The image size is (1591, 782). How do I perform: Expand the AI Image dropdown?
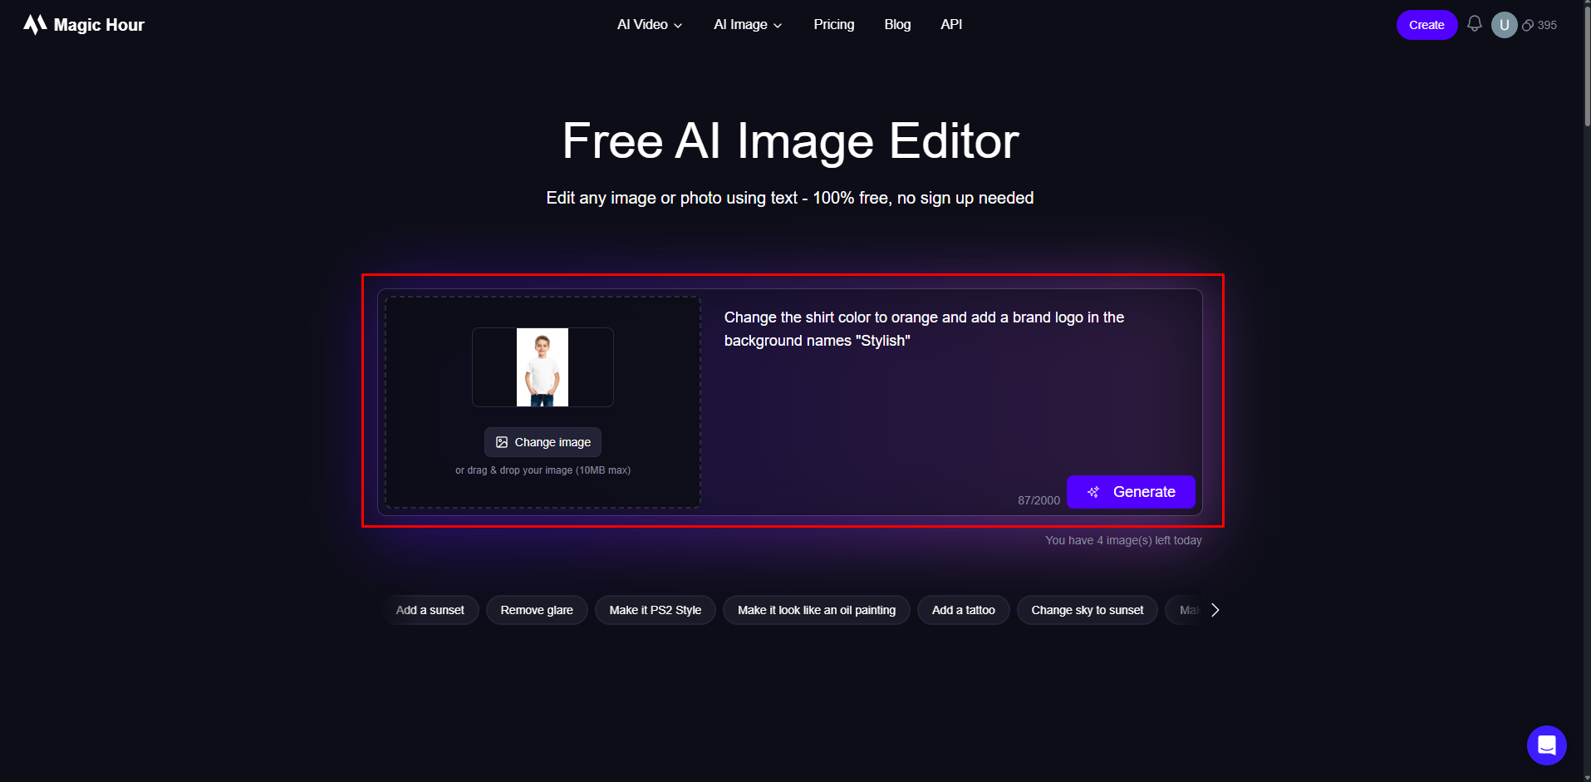tap(746, 24)
